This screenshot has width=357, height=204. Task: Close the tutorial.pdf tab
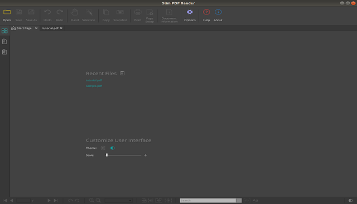(x=61, y=28)
